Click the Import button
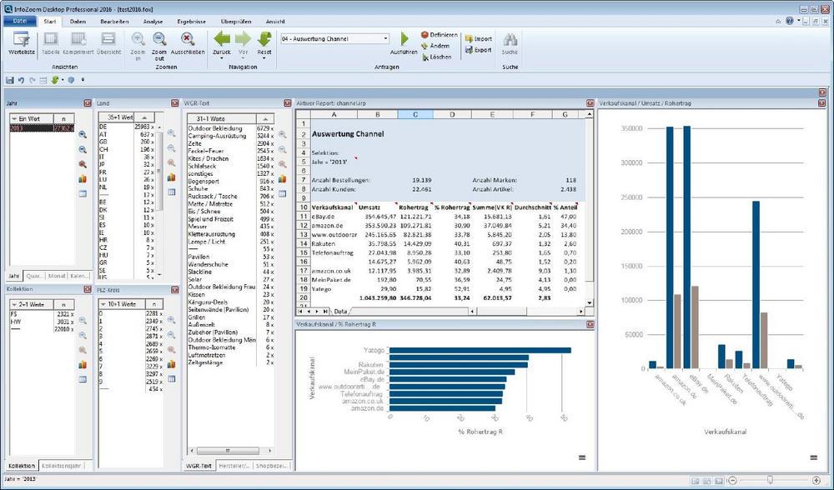 pyautogui.click(x=478, y=39)
